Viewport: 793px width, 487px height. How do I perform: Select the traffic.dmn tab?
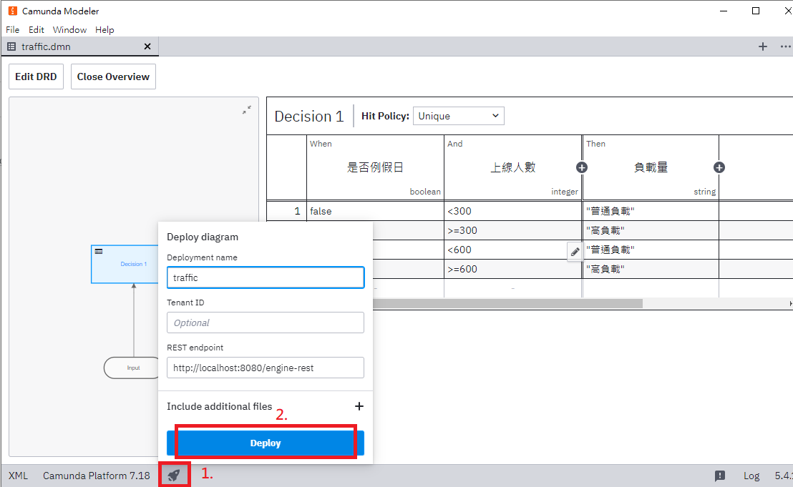coord(80,46)
